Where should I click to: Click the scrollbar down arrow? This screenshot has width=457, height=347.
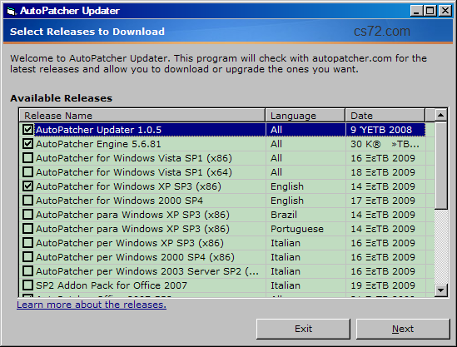point(440,290)
